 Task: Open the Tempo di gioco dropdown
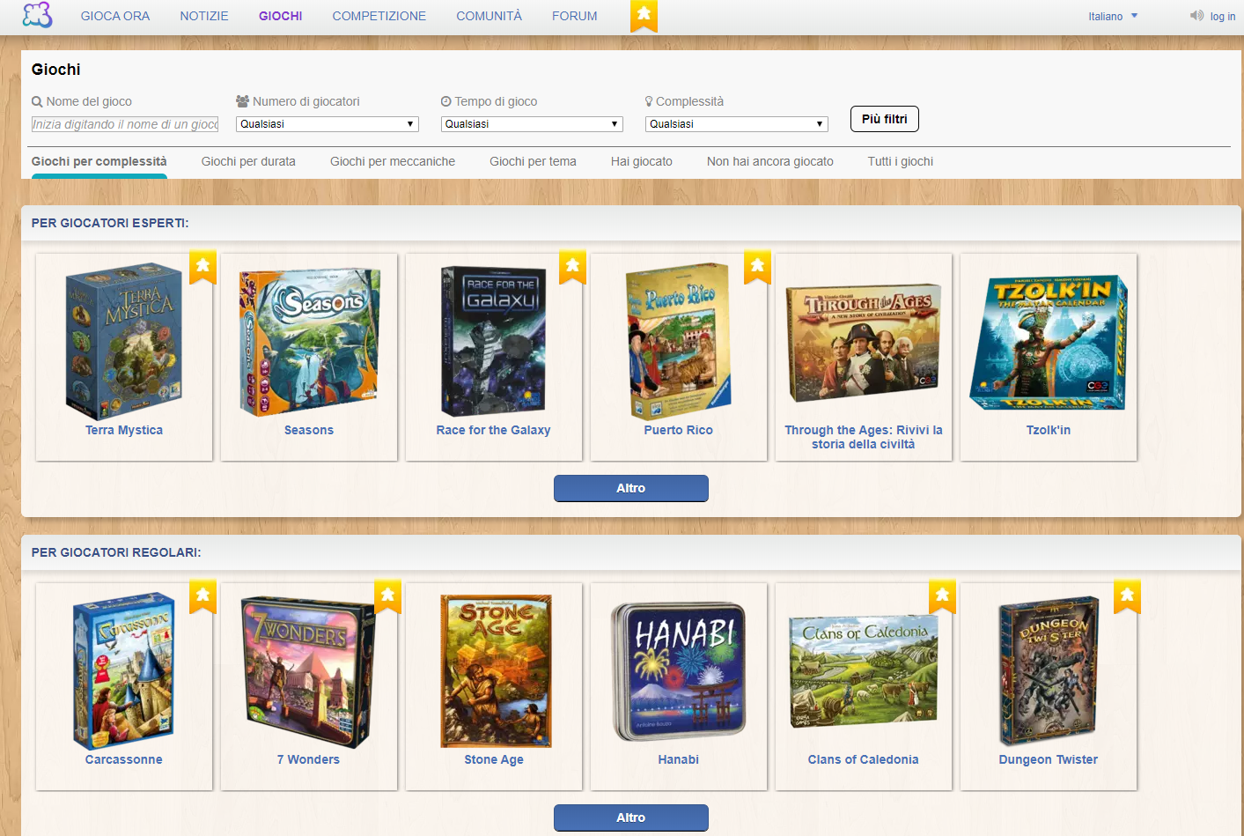point(532,124)
